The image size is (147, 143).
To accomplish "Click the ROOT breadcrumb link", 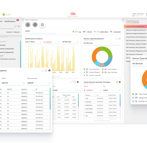I will pyautogui.click(x=27, y=20).
